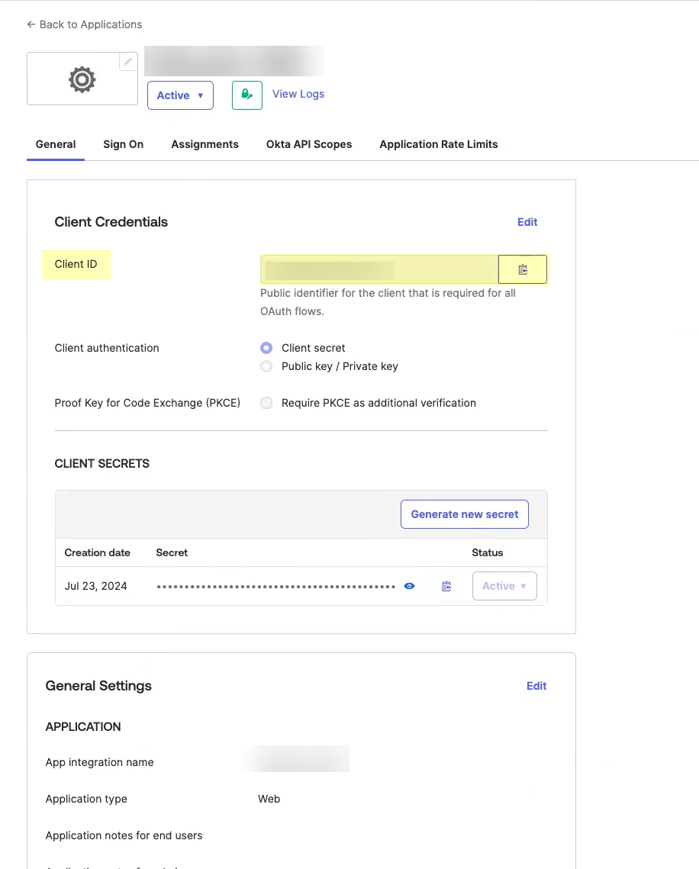Select Public key / Private key option

pos(266,366)
